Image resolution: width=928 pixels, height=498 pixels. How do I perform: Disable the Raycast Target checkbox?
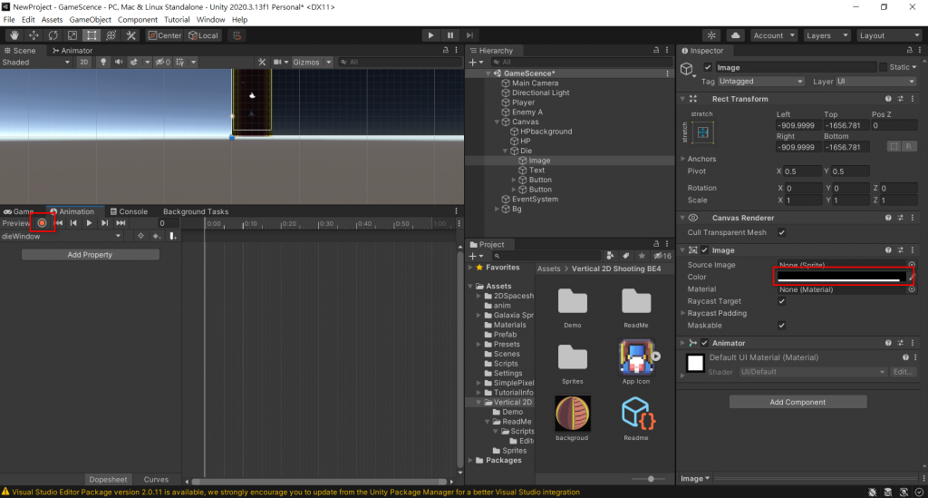point(781,301)
